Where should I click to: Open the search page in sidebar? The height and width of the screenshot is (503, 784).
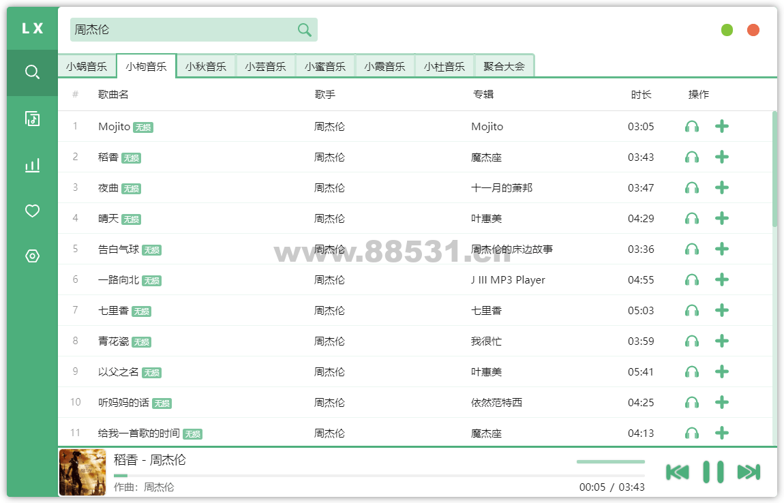33,72
